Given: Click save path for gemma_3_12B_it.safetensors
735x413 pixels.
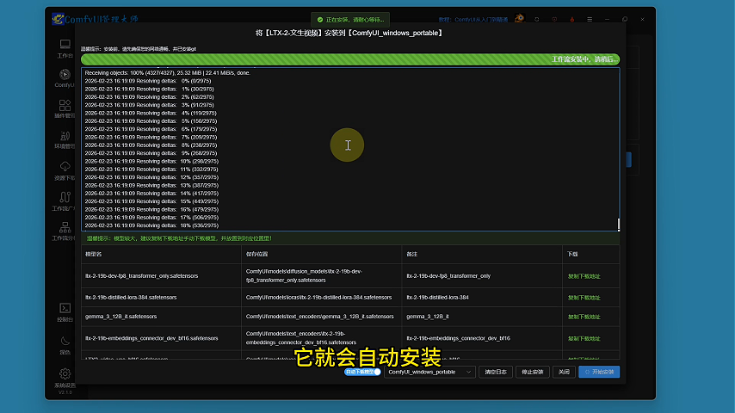Looking at the screenshot, I should click(x=319, y=317).
